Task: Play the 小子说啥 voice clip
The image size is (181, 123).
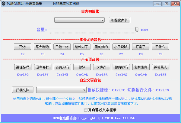Action: click(121, 47)
